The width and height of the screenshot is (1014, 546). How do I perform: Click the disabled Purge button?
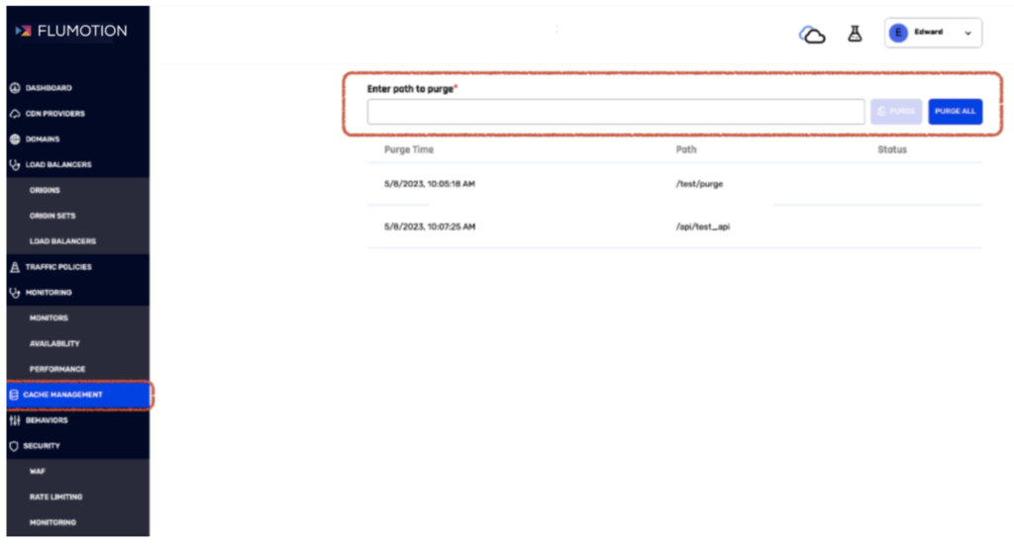click(x=895, y=112)
